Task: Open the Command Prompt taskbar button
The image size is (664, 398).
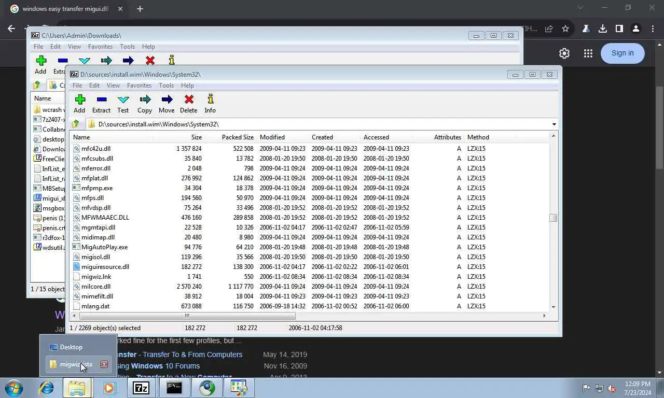Action: (174, 388)
